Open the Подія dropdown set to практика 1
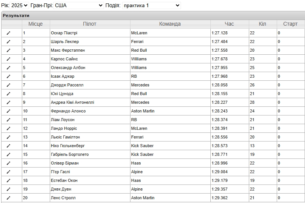Image resolution: width=305 pixels, height=203 pixels. (151, 5)
